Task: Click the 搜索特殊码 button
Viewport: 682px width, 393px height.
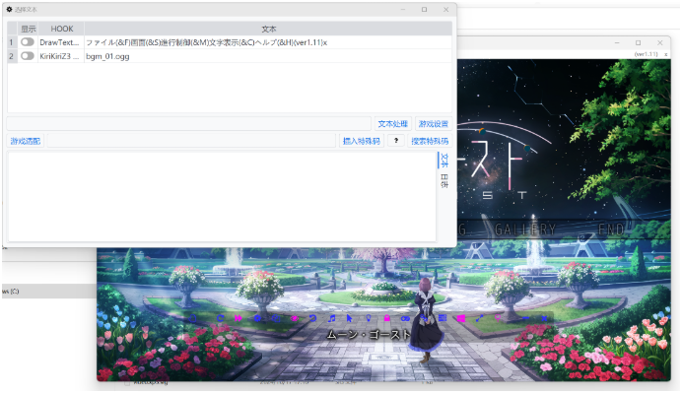Action: [x=430, y=141]
